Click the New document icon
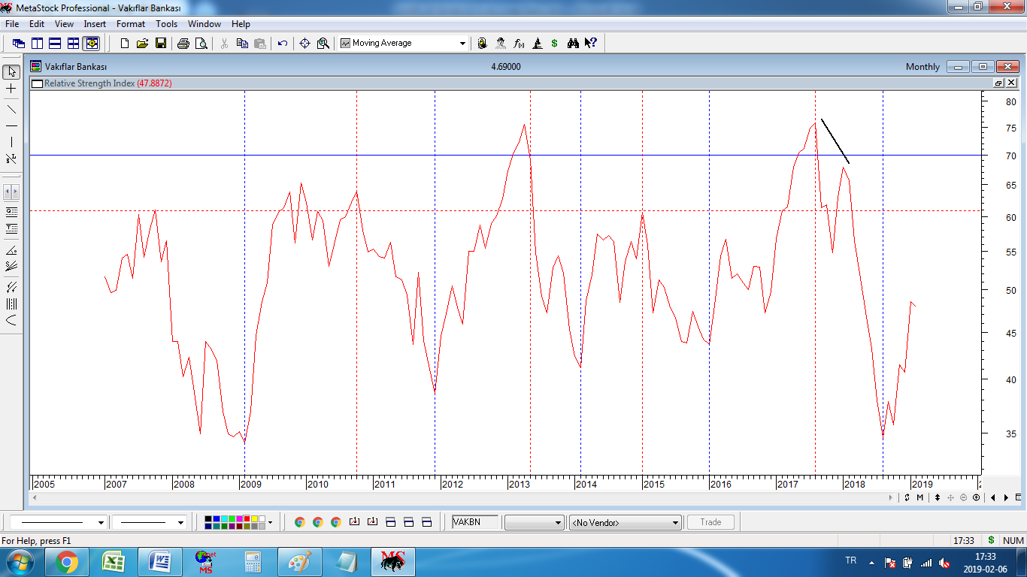Viewport: 1027px width, 577px height. coord(125,44)
